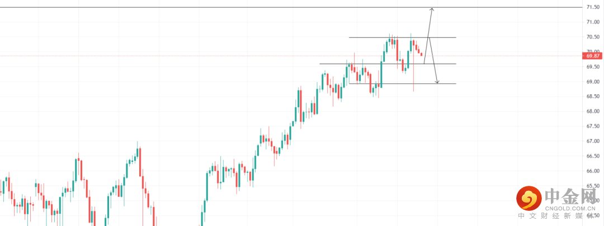This screenshot has width=604, height=226.
Task: Click the 70.50 price axis label
Action: (593, 37)
